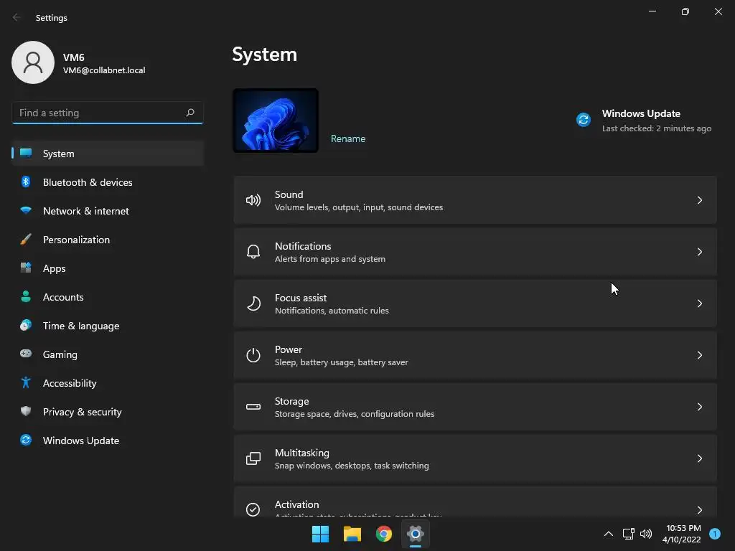Go to Gaming settings

click(108, 354)
